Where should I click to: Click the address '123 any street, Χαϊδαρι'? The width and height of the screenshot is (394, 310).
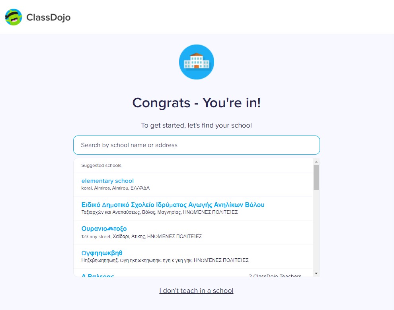pos(141,236)
